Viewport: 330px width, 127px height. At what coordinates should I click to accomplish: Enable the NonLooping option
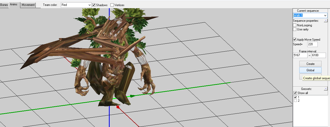pyautogui.click(x=295, y=25)
